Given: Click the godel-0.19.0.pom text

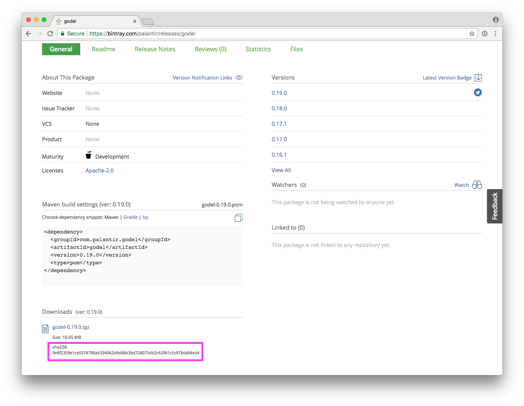Looking at the screenshot, I should pyautogui.click(x=222, y=205).
